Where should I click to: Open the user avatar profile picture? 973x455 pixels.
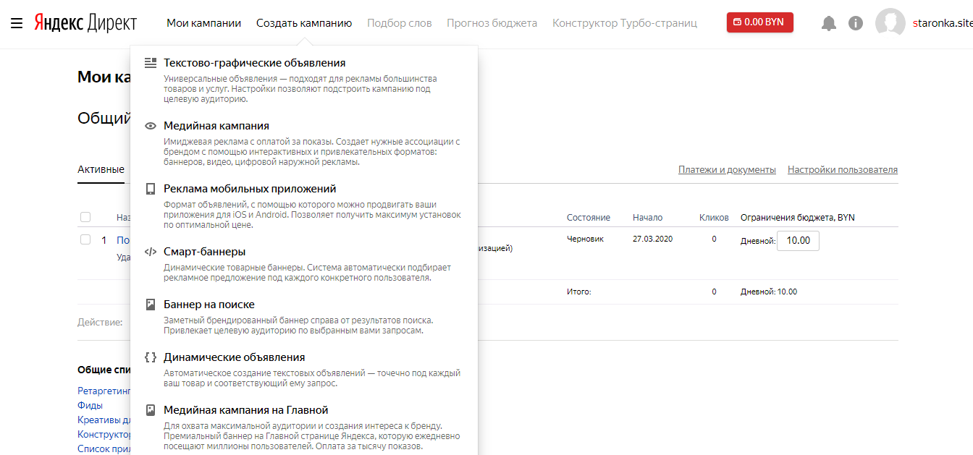coord(890,23)
